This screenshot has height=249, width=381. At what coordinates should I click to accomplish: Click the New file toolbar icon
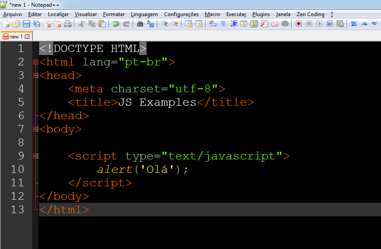[6, 24]
